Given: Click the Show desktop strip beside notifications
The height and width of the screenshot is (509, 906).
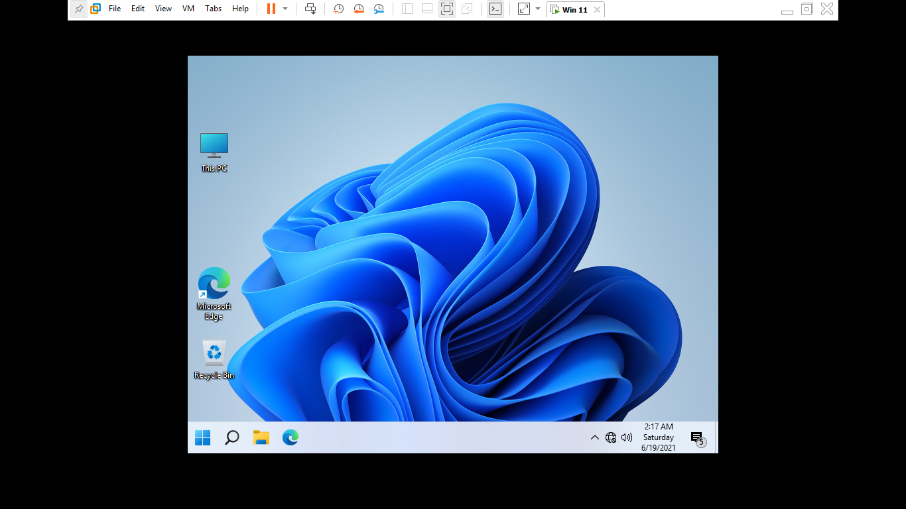Looking at the screenshot, I should [716, 437].
